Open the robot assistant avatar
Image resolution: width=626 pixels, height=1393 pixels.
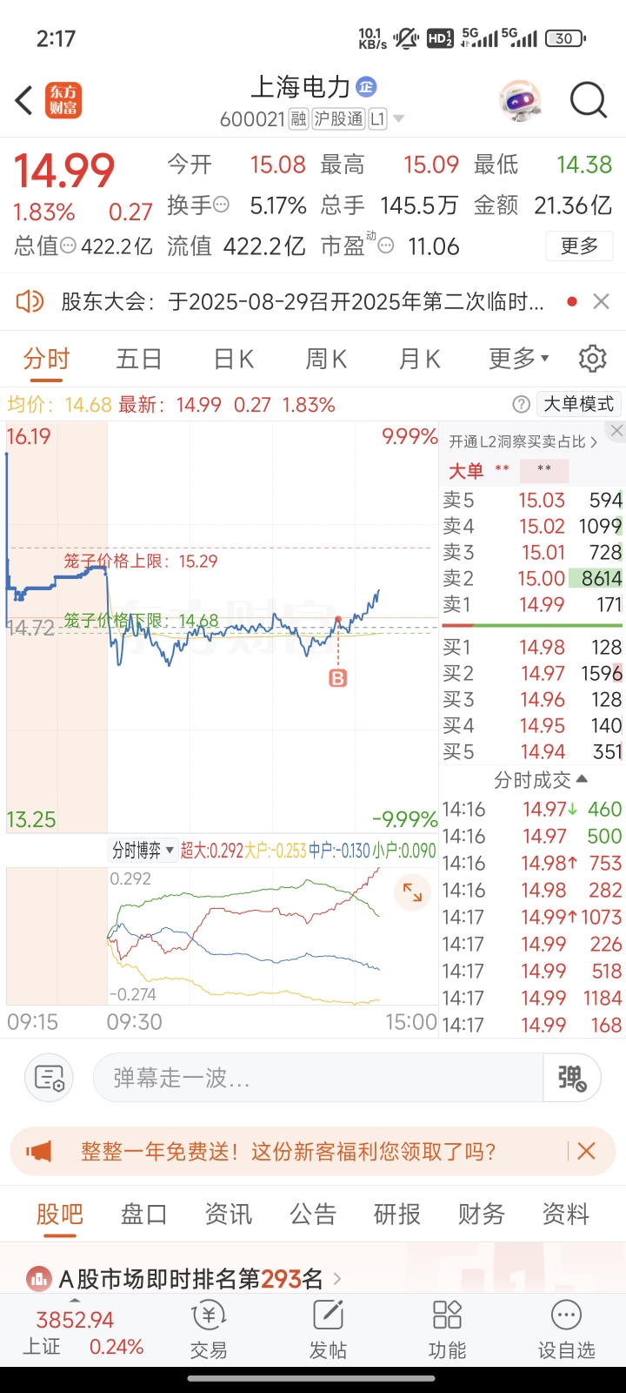click(520, 101)
